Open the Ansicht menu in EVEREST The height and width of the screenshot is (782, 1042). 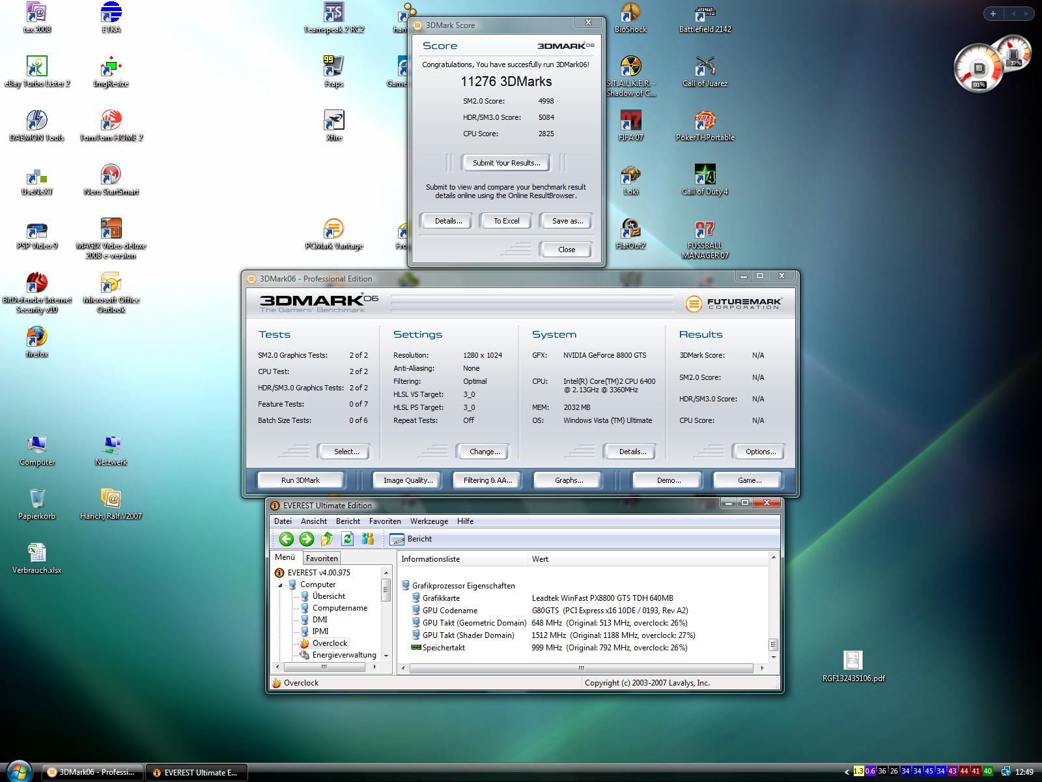(314, 521)
